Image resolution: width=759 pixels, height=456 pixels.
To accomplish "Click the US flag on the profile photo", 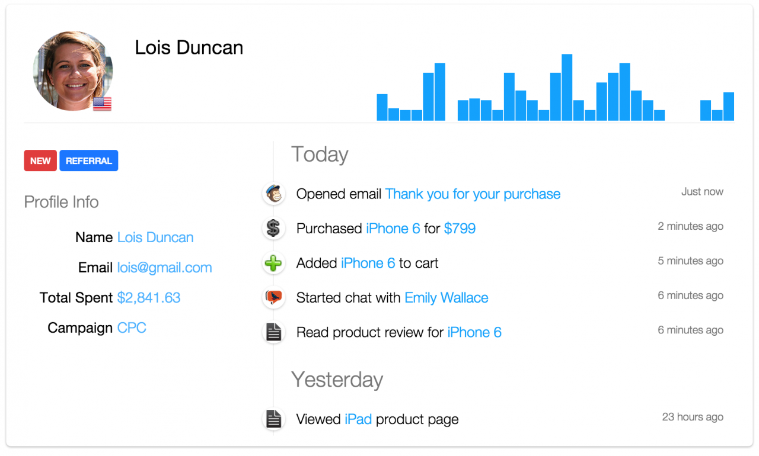I will tap(101, 104).
